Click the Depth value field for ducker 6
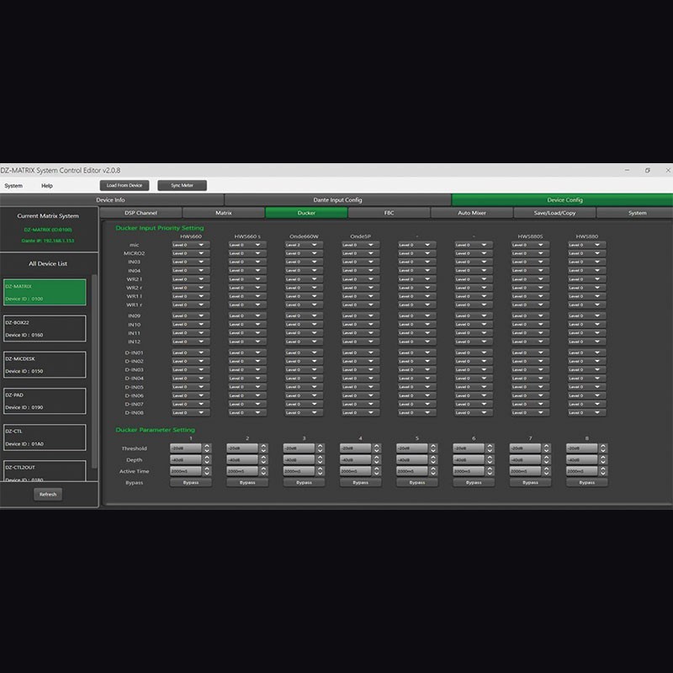This screenshot has height=673, width=673. (469, 460)
